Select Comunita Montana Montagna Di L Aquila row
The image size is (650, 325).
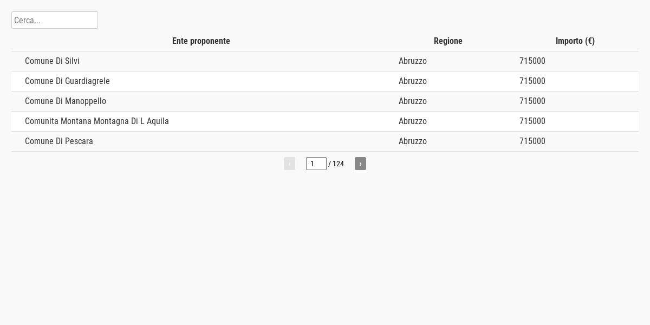[x=325, y=121]
